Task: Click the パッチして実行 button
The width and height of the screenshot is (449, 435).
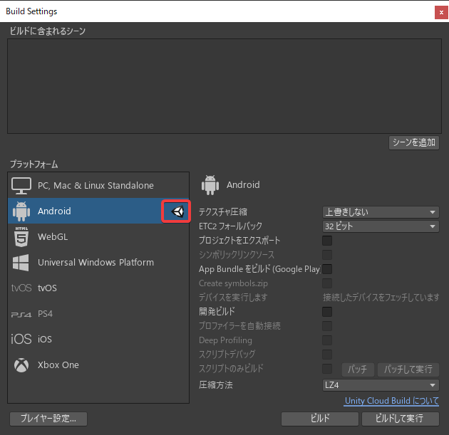Action: coord(408,370)
